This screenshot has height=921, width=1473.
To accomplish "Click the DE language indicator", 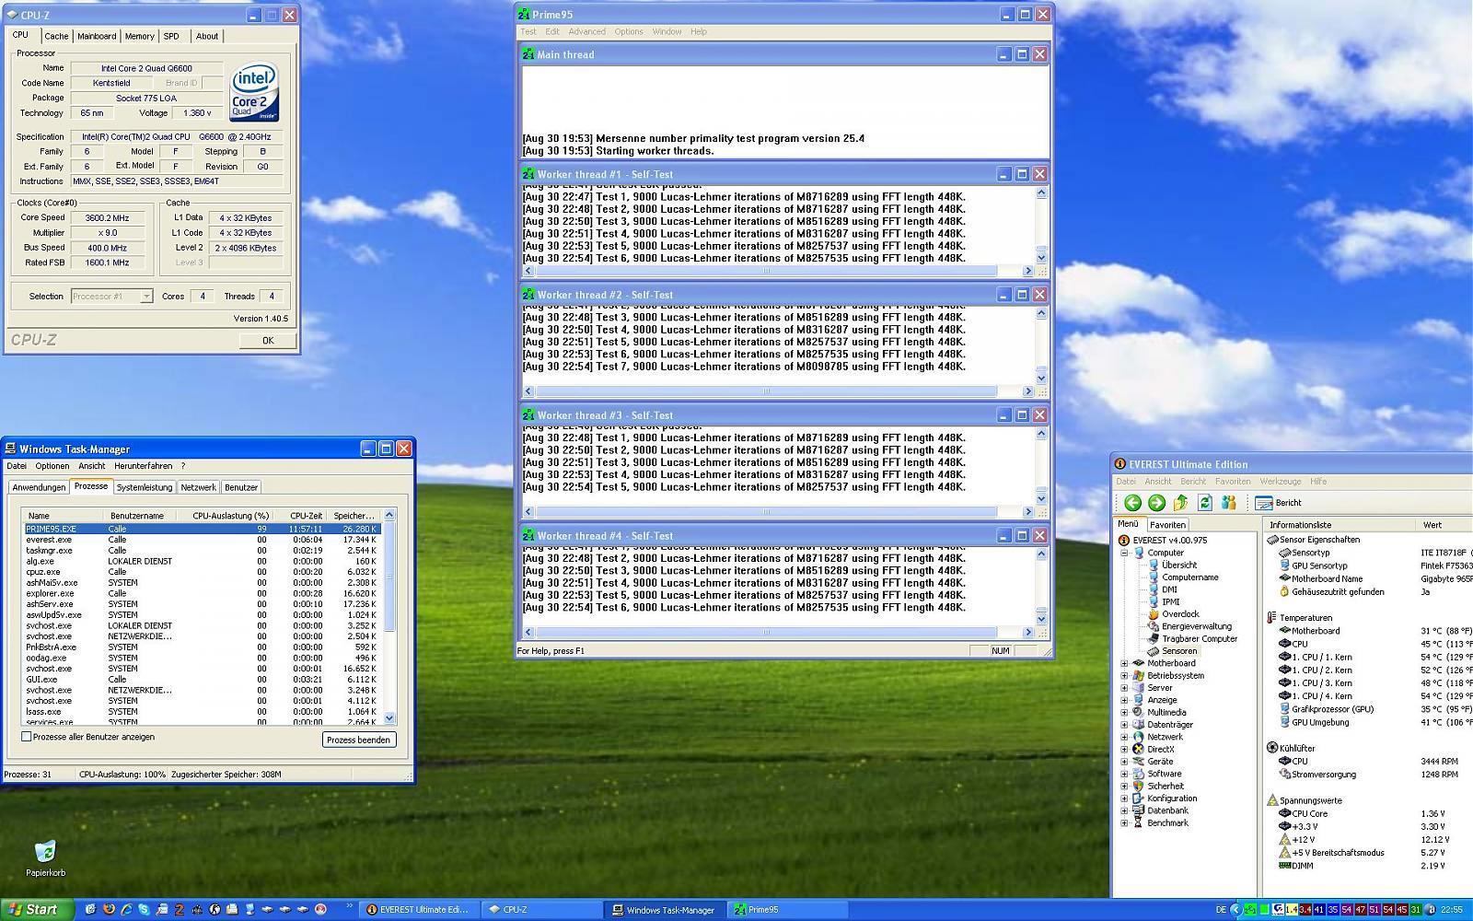I will 1221,910.
